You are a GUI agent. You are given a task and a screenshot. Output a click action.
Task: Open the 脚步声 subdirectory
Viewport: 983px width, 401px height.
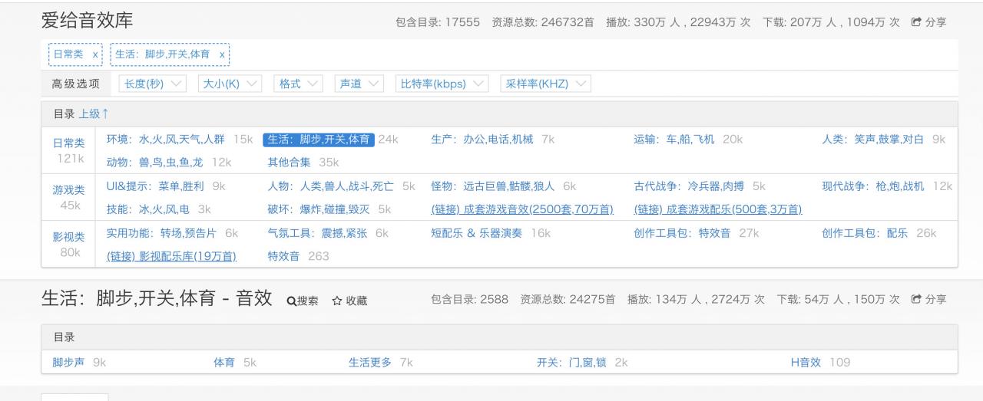point(70,362)
